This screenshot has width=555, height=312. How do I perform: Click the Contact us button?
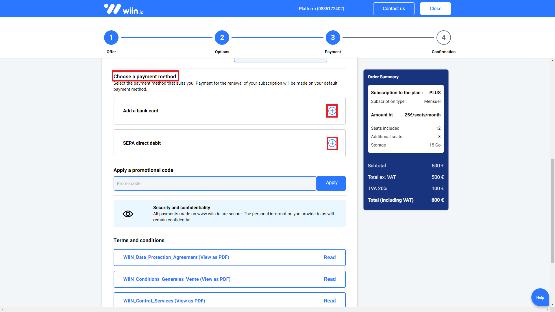coord(394,9)
